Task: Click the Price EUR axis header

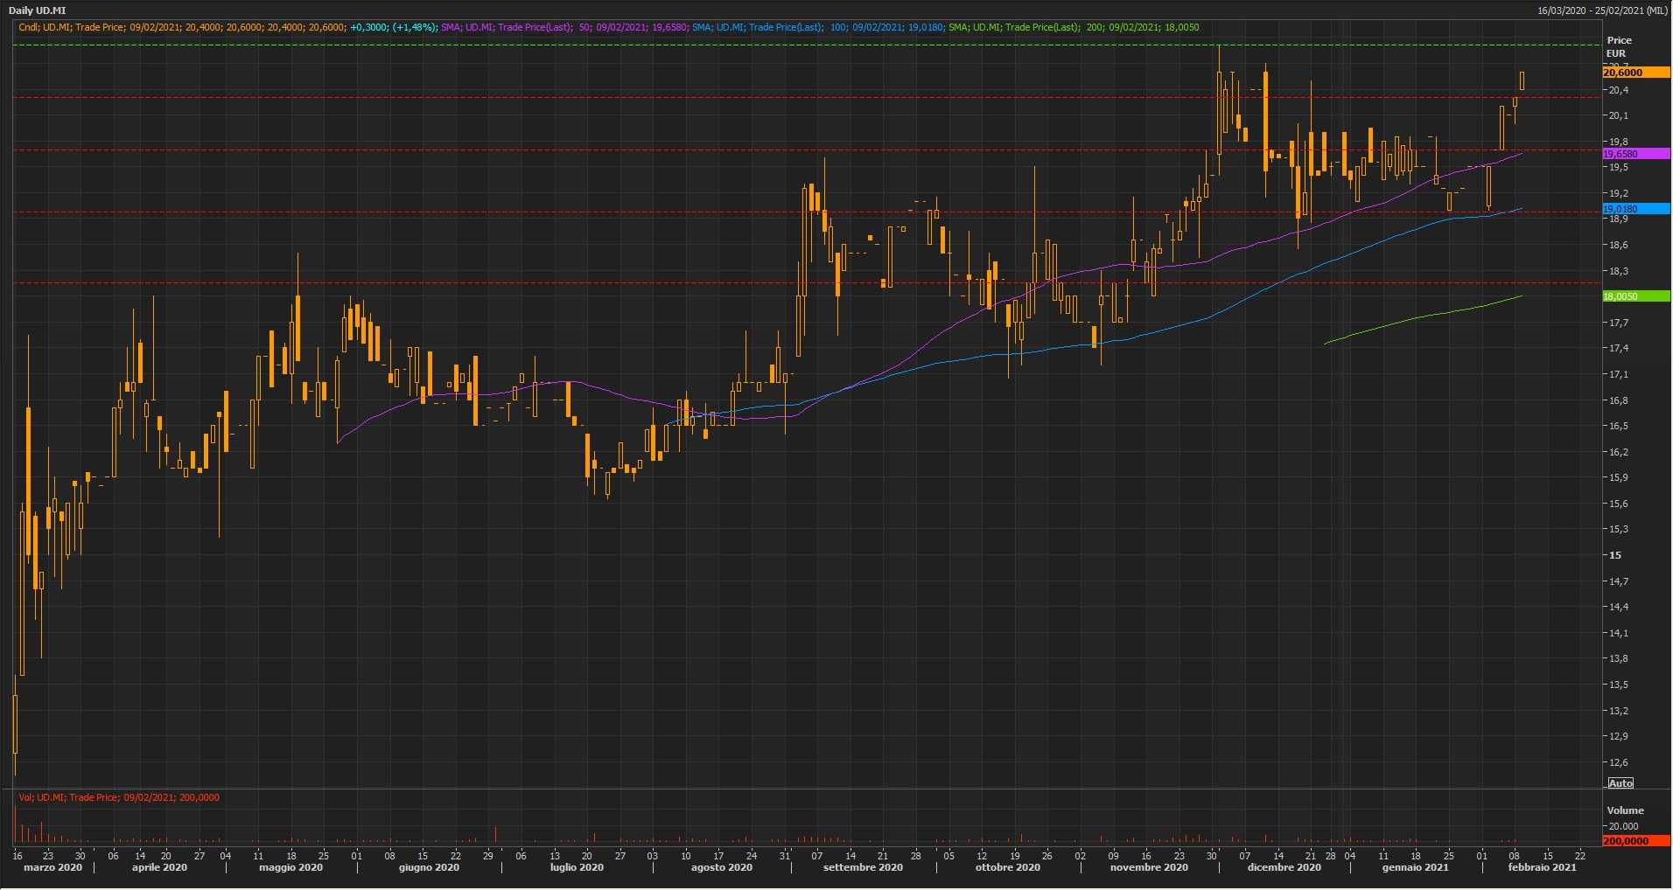Action: click(1618, 46)
